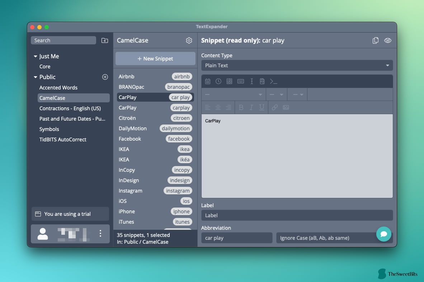Viewport: 424px width, 282px height.
Task: Collapse the Public group
Action: (x=36, y=77)
